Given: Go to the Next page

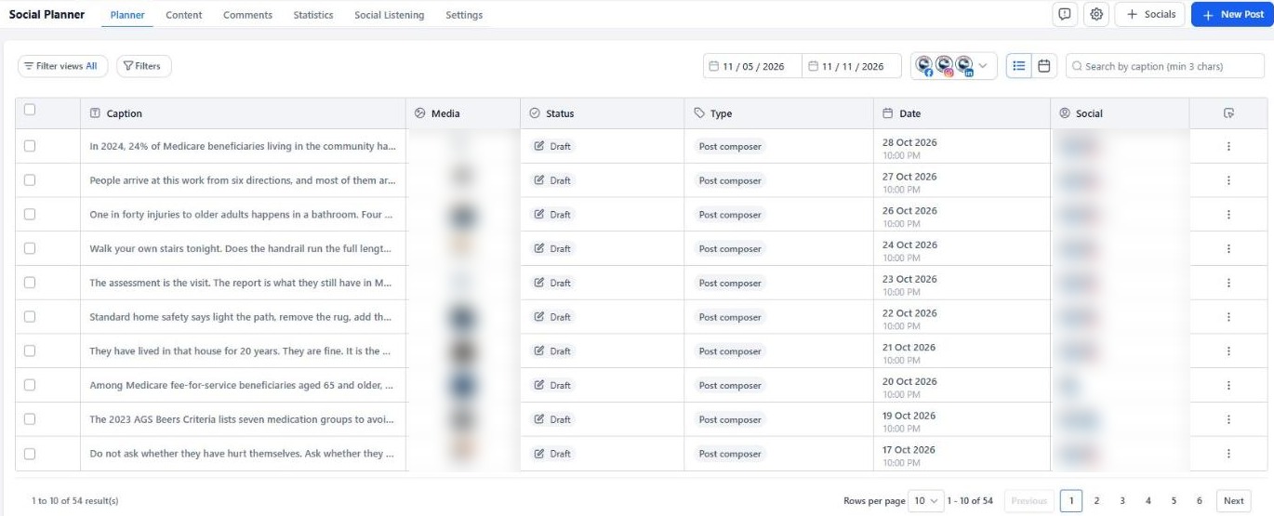Looking at the screenshot, I should [x=1233, y=500].
